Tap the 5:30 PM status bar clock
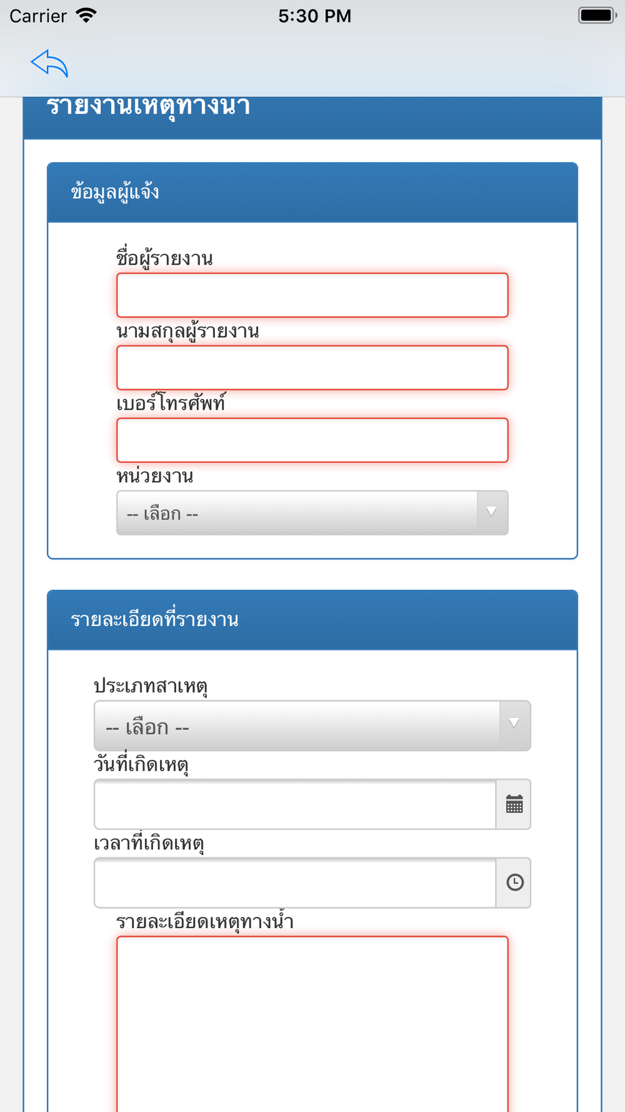The width and height of the screenshot is (625, 1112). click(x=314, y=16)
